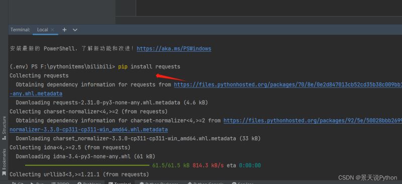The image size is (402, 184).
Task: Click 'Collecting urllib3<3,>=1.21.1' output line
Action: (79, 174)
